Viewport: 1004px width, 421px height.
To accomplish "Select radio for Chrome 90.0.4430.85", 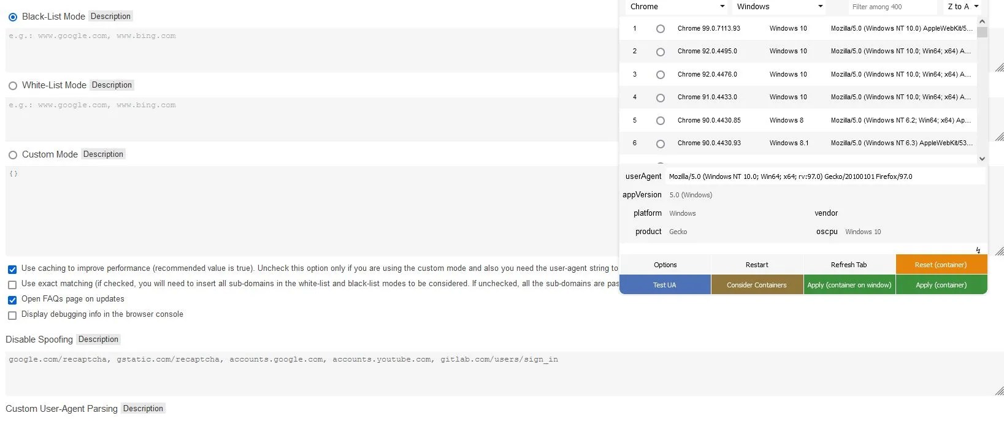I will pyautogui.click(x=661, y=121).
